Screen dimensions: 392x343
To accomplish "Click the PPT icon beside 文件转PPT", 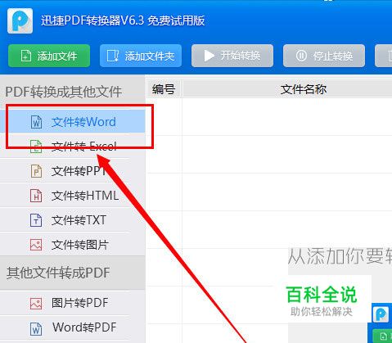I will point(36,171).
